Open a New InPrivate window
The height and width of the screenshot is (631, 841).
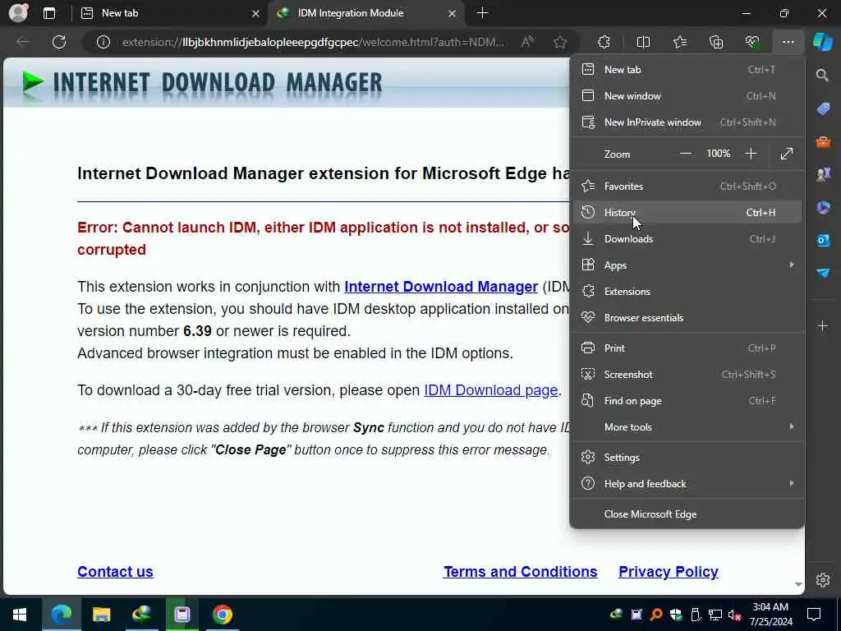(x=687, y=122)
